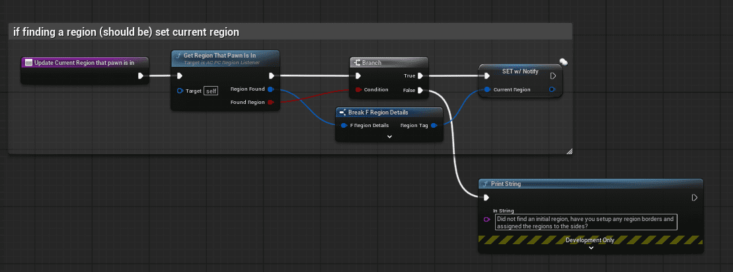Click the Branch node icon in its title
Image resolution: width=733 pixels, height=272 pixels.
click(x=356, y=63)
